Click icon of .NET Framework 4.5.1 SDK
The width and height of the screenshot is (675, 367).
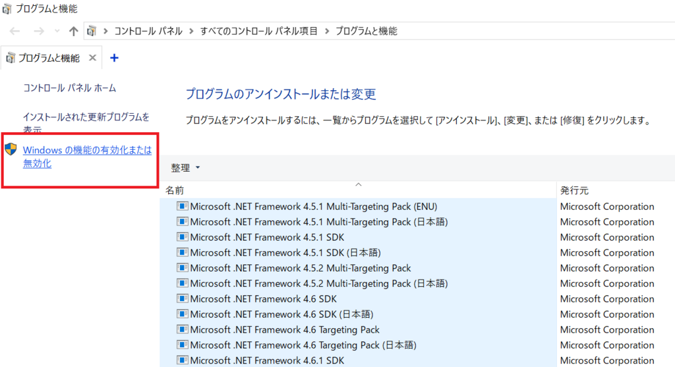click(x=183, y=237)
